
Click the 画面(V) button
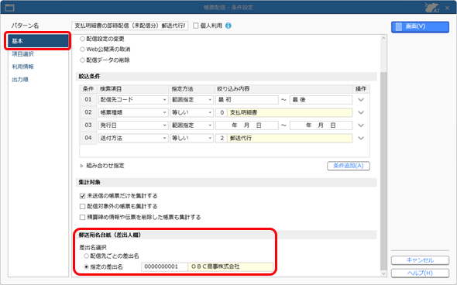(x=420, y=26)
